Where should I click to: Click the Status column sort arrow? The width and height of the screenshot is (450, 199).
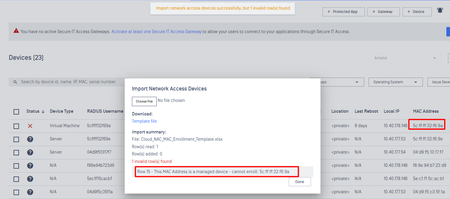(43, 112)
